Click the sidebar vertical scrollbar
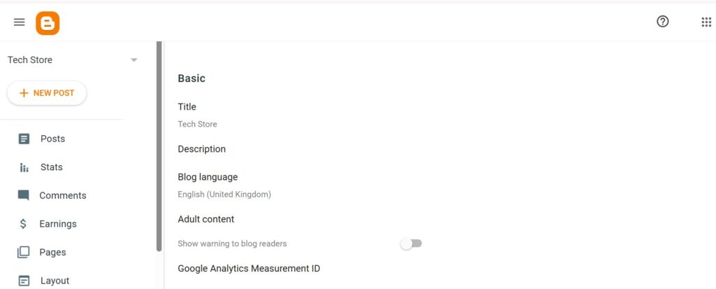The height and width of the screenshot is (289, 716). coord(159,147)
